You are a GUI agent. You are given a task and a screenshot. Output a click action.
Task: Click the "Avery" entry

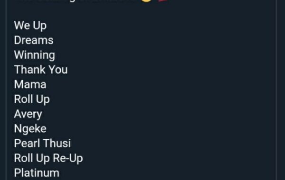(28, 114)
